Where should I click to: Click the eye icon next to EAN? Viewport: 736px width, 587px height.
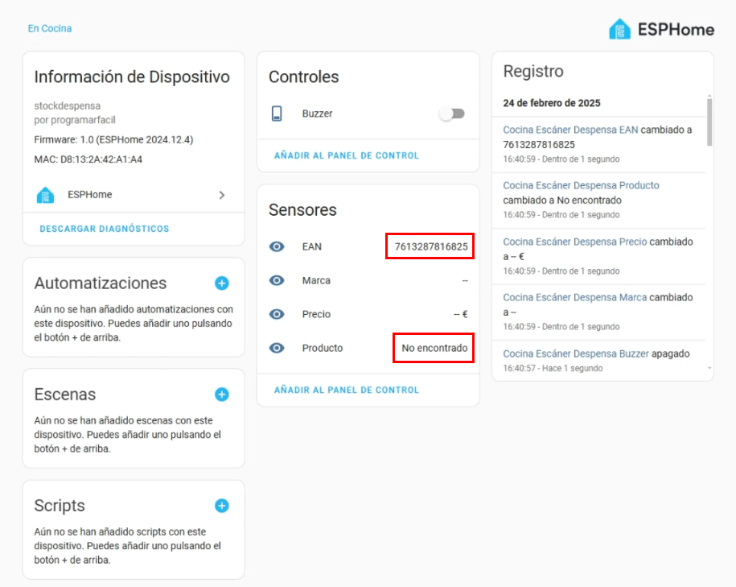(277, 246)
